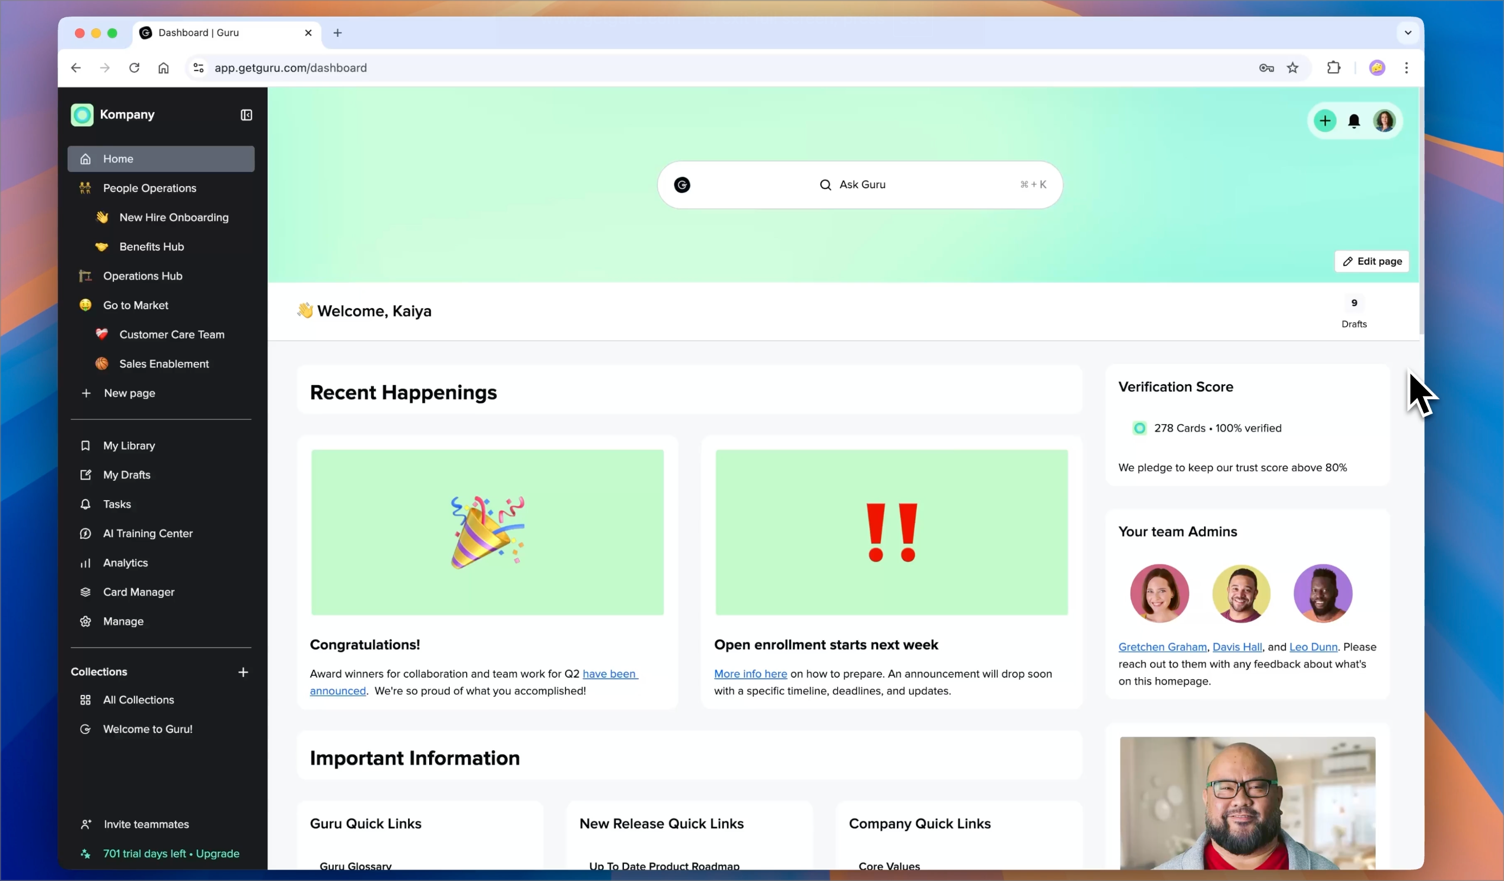This screenshot has height=881, width=1504.
Task: Click the address bar URL
Action: 291,68
